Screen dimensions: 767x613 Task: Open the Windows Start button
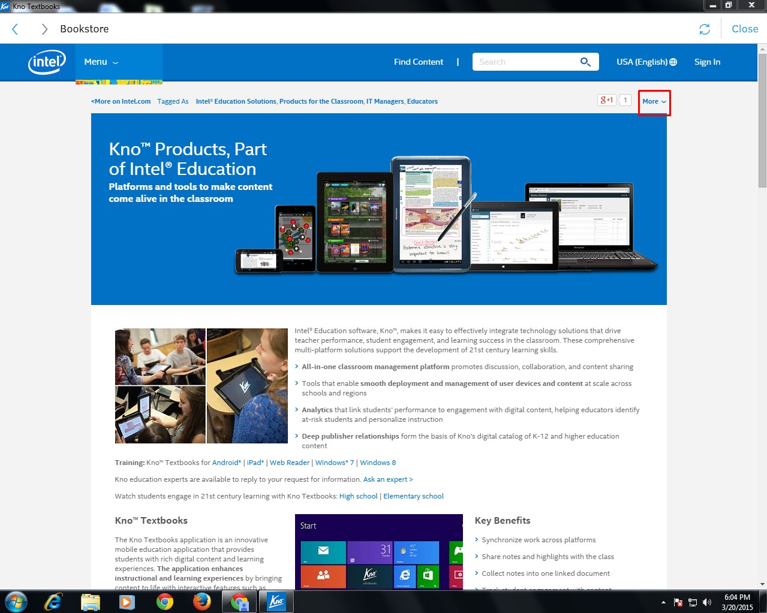(16, 602)
